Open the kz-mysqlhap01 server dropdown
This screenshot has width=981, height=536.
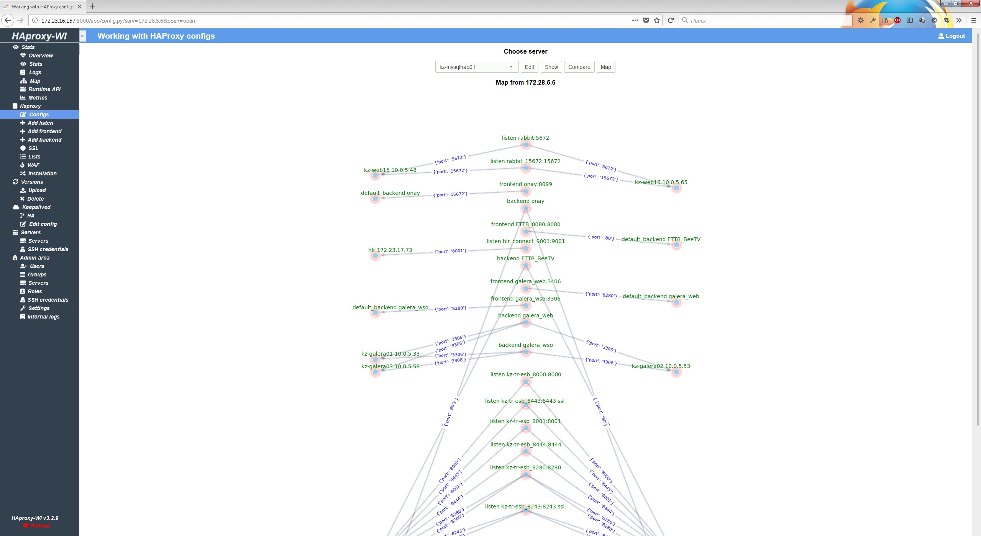coord(476,67)
